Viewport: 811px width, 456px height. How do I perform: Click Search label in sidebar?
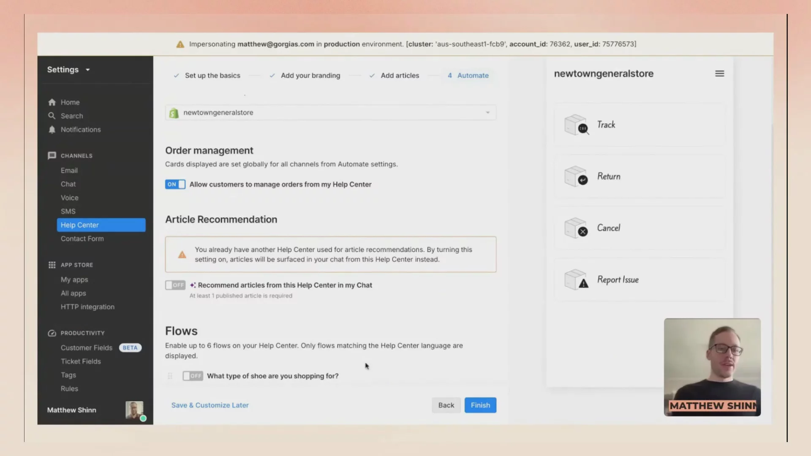72,116
